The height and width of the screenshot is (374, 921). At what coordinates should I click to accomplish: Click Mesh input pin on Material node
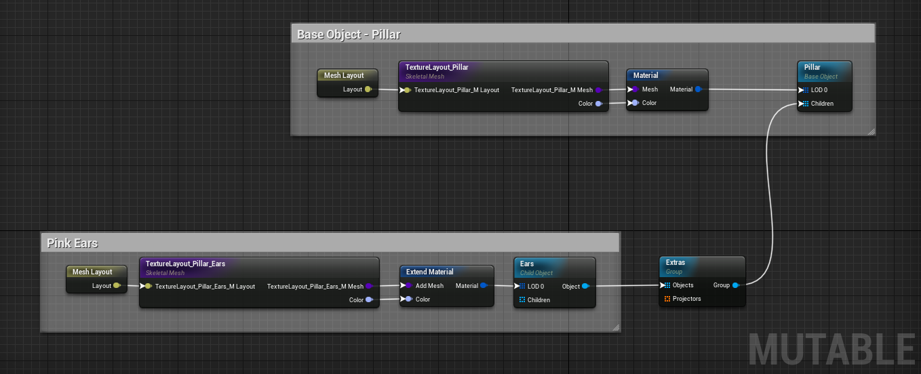click(635, 89)
